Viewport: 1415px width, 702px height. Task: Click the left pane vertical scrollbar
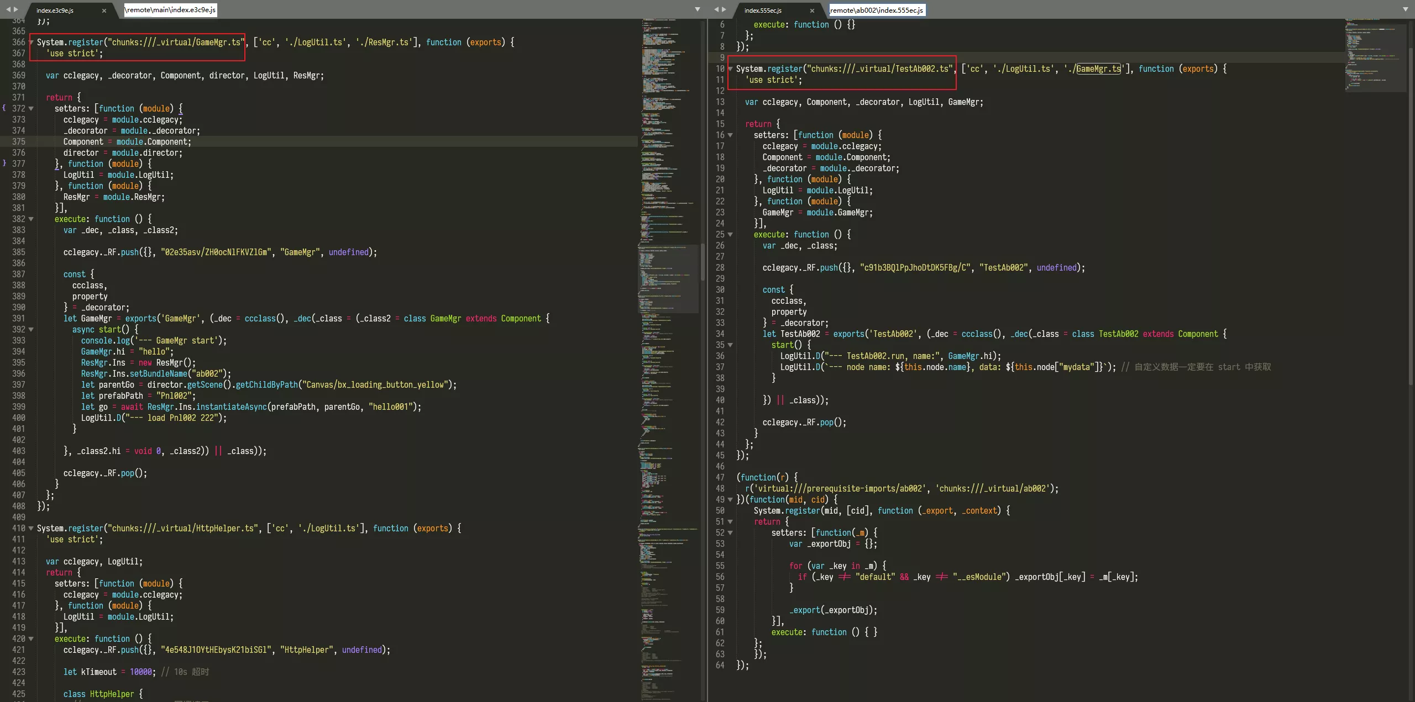click(703, 262)
